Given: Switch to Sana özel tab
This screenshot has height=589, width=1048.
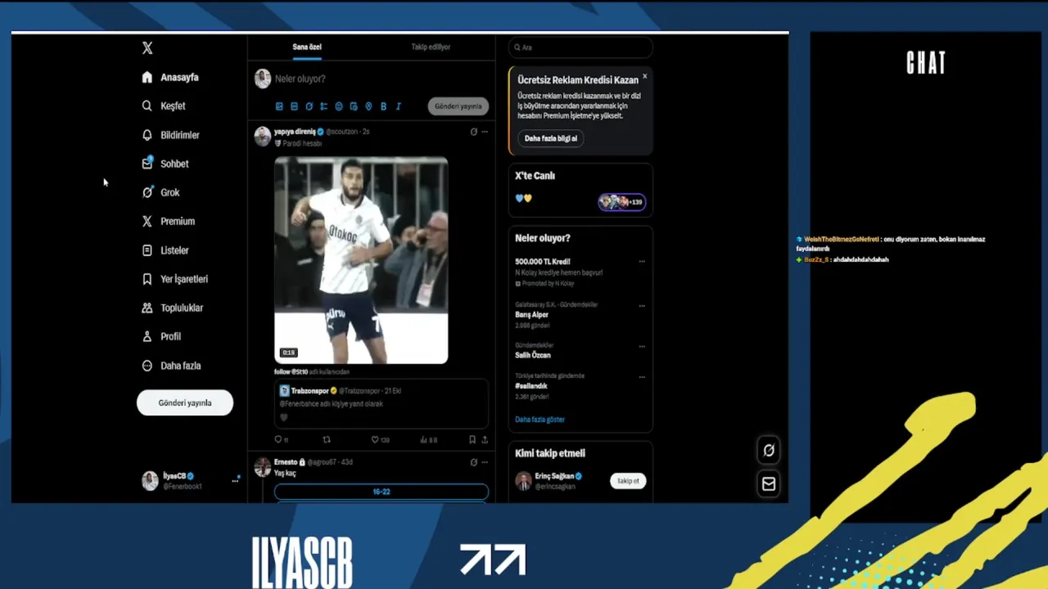Looking at the screenshot, I should click(307, 47).
